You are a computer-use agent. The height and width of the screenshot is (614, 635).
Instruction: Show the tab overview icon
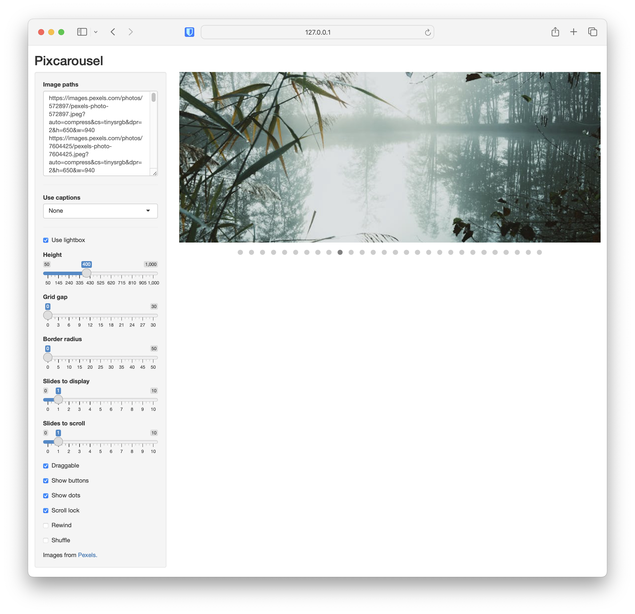[593, 32]
